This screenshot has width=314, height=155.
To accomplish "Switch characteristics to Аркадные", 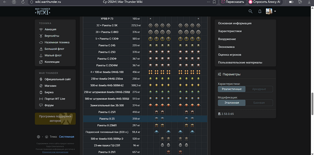I will point(259,89).
